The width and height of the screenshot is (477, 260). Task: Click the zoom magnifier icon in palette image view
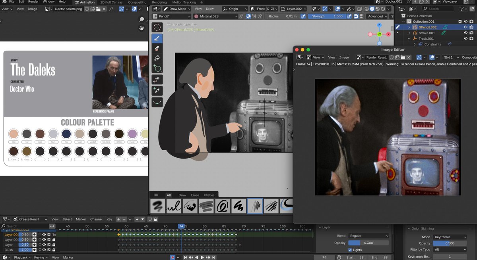click(x=142, y=19)
